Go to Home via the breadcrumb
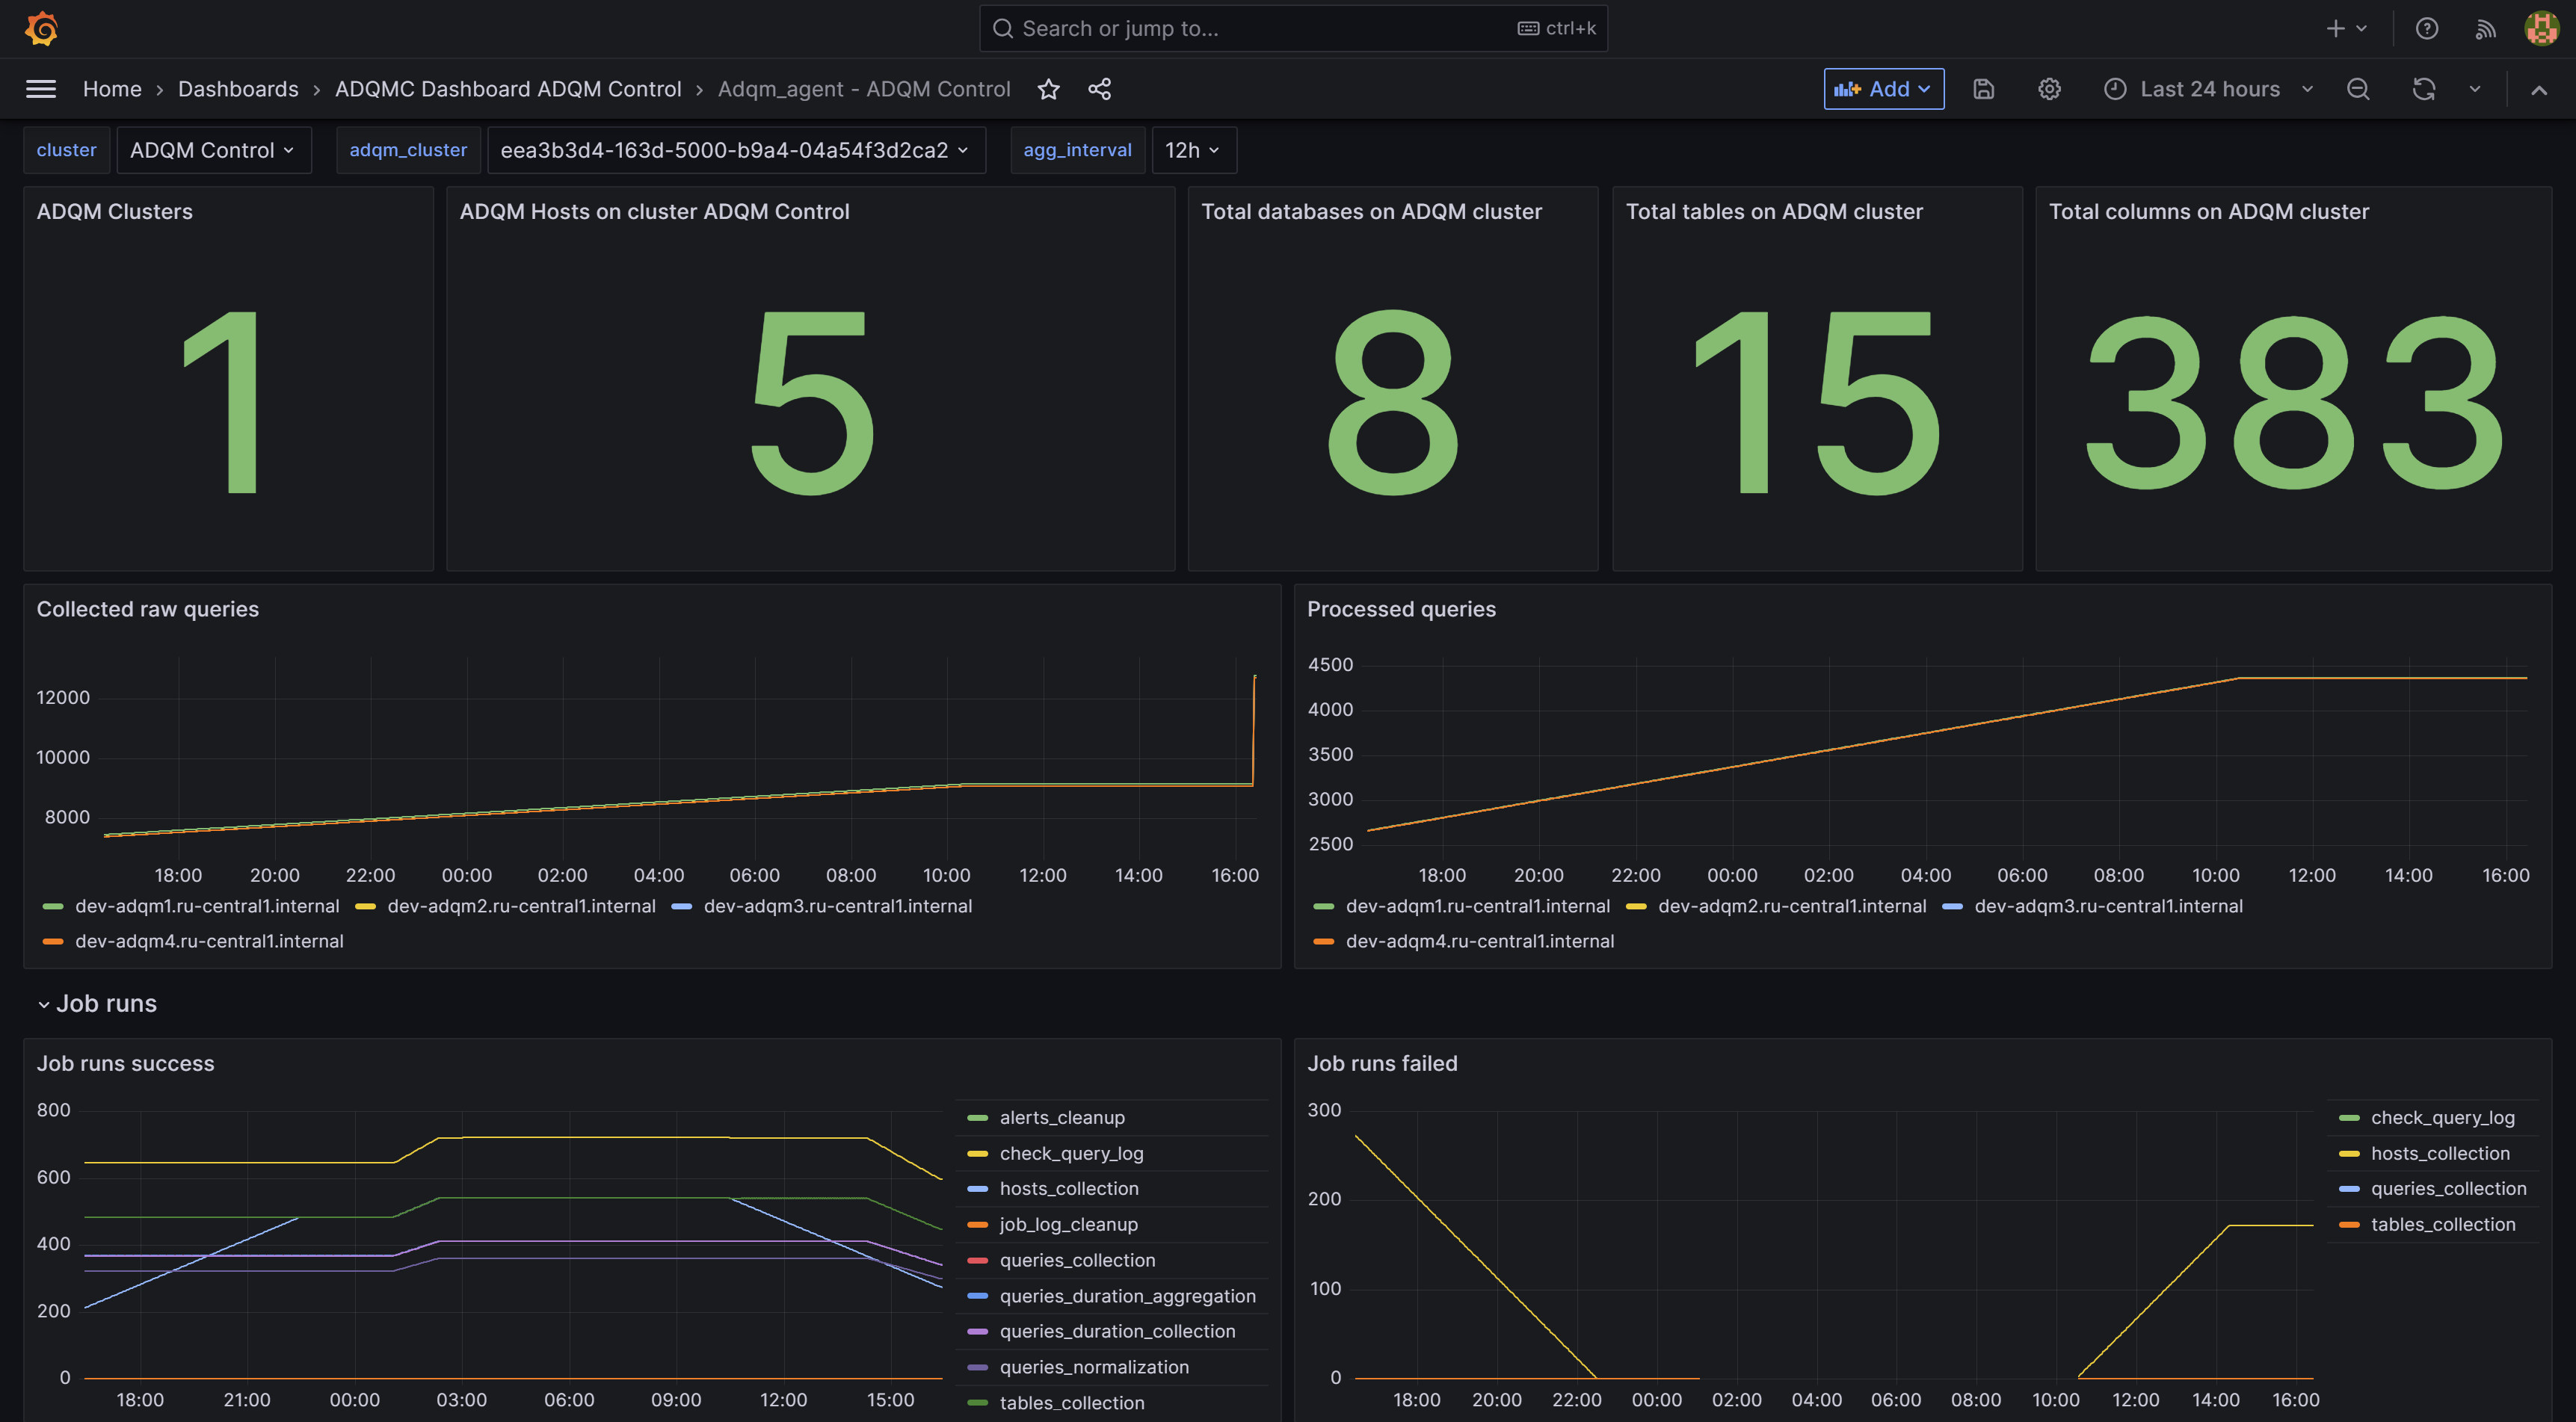 click(112, 88)
